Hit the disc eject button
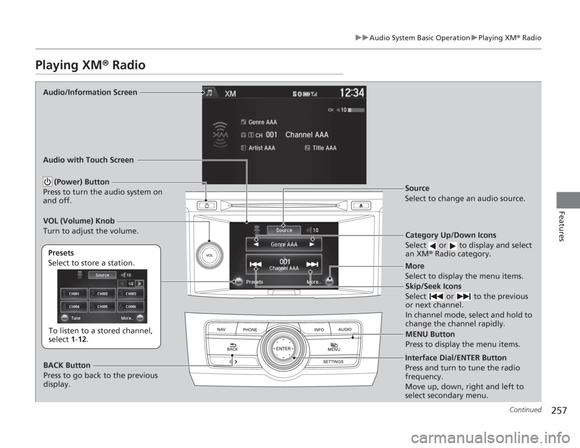 click(x=361, y=205)
